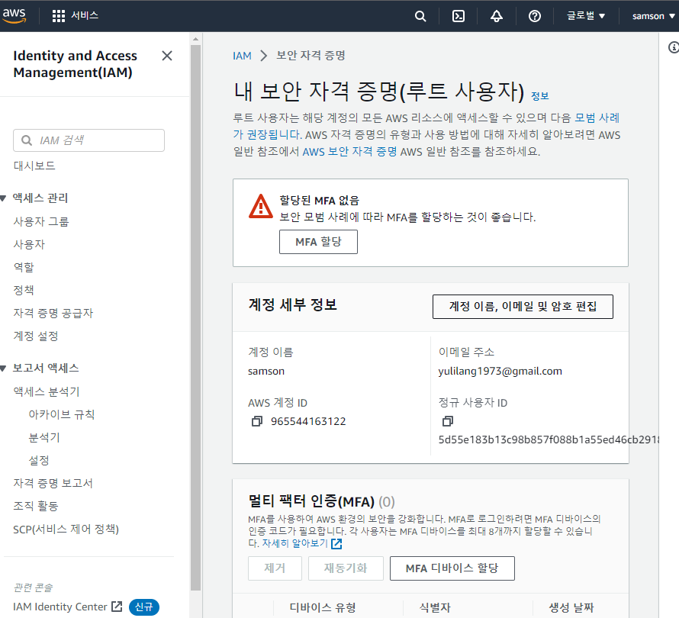This screenshot has height=618, width=679.
Task: Open IAM Identity Center link
Action: point(60,607)
